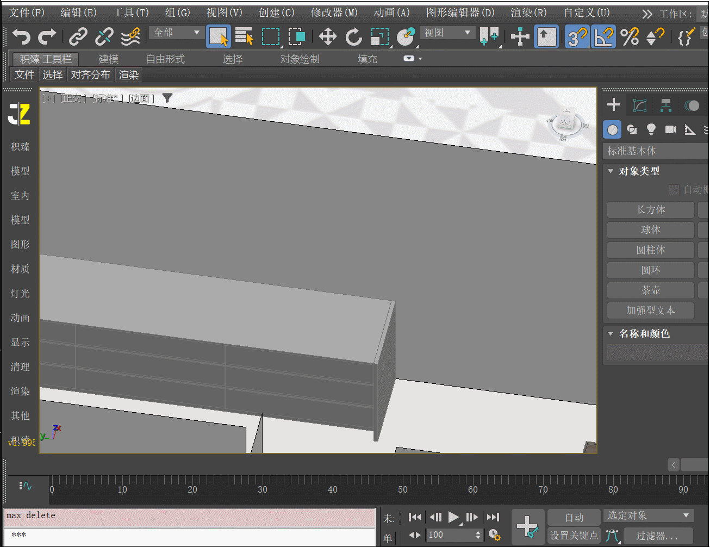Image resolution: width=710 pixels, height=547 pixels.
Task: Open the 图形编辑器(D) menu
Action: (x=460, y=13)
